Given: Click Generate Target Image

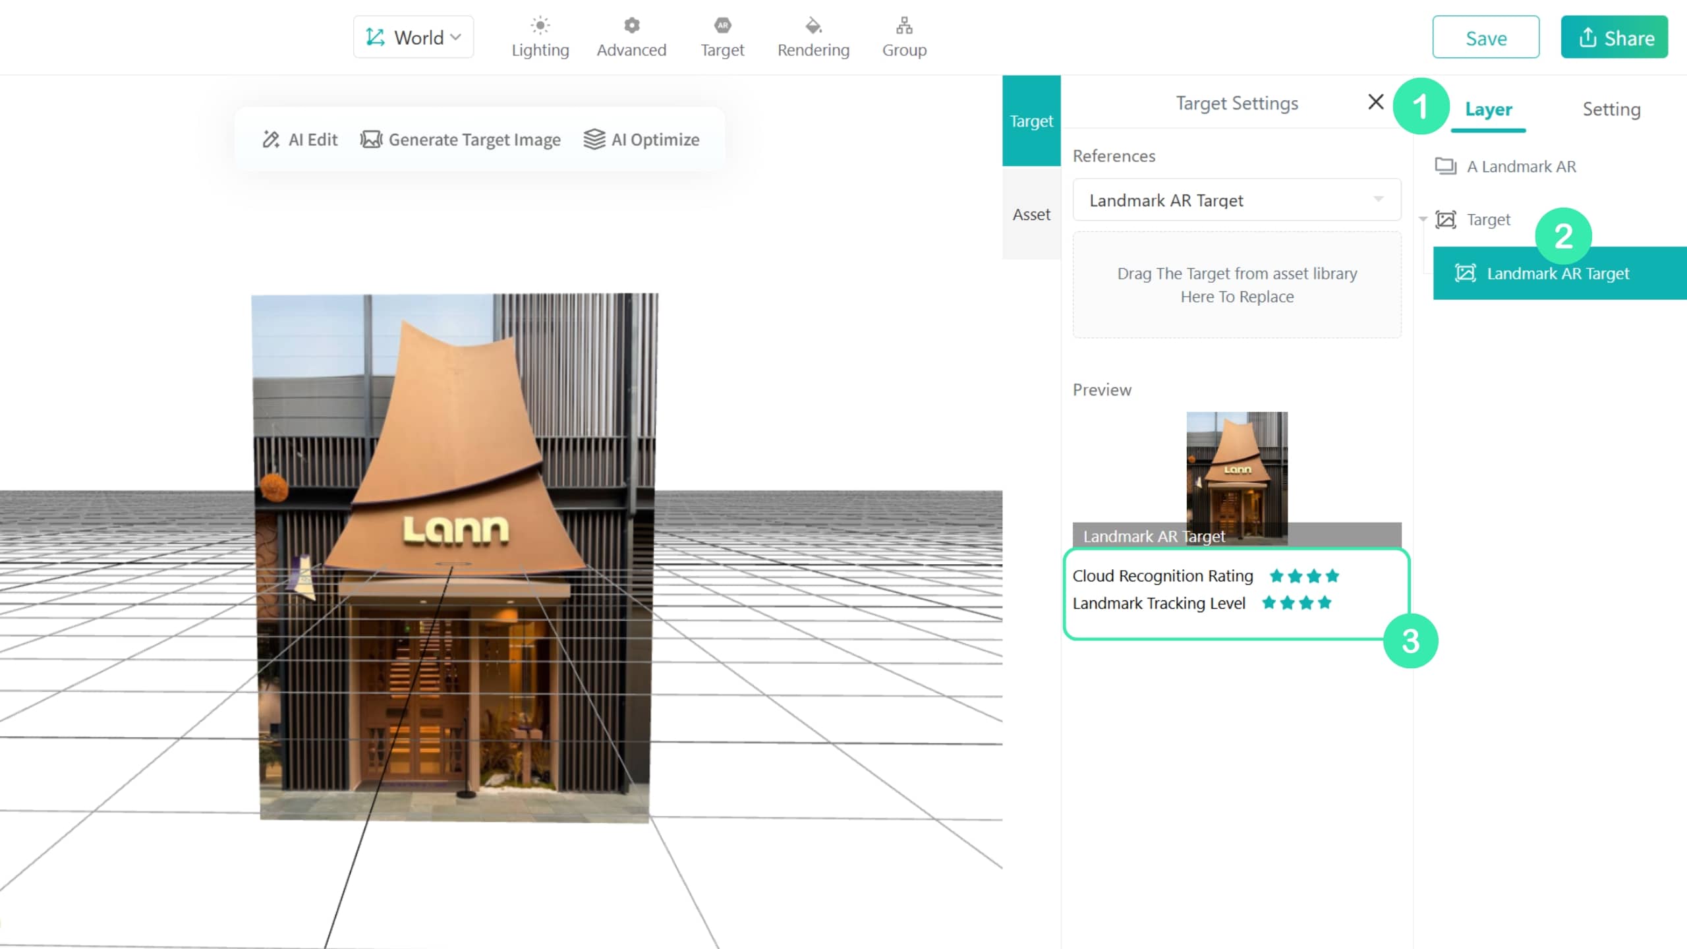Looking at the screenshot, I should click(460, 140).
